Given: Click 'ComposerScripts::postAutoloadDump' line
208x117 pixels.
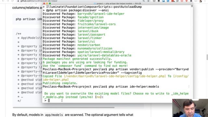Looking at the screenshot, I should (94, 7).
